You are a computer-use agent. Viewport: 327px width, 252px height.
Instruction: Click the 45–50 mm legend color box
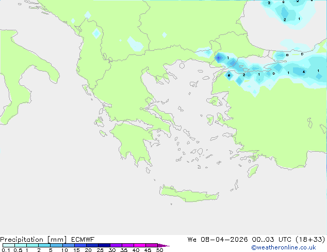point(152,245)
